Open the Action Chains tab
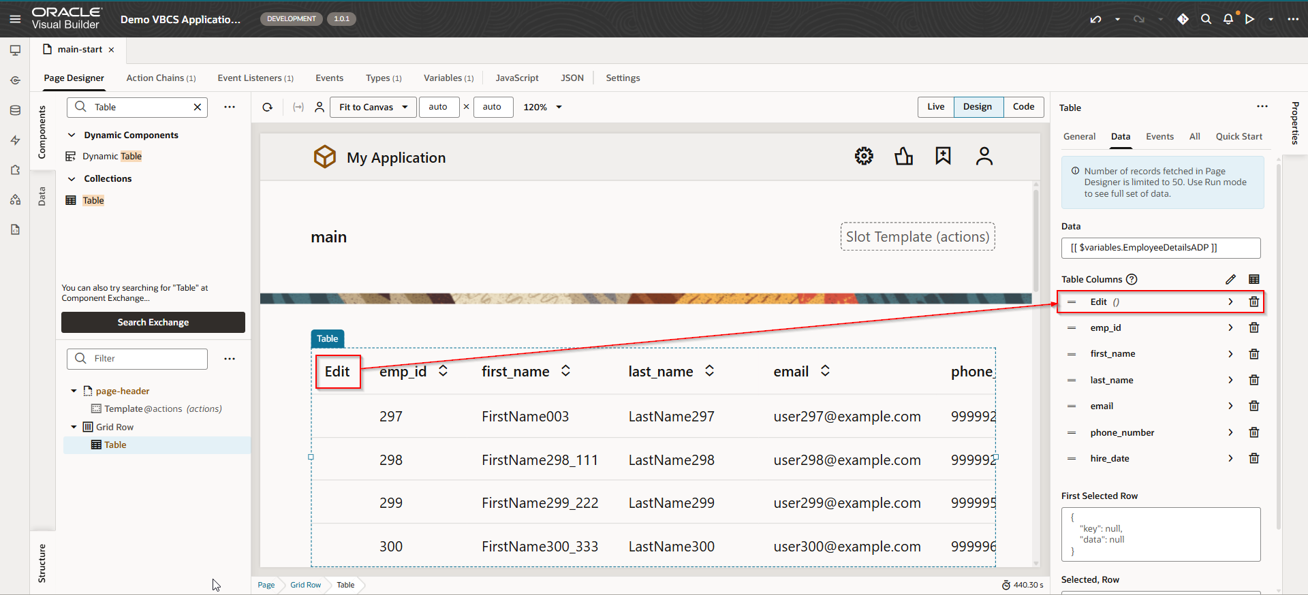This screenshot has width=1308, height=595. coord(161,78)
